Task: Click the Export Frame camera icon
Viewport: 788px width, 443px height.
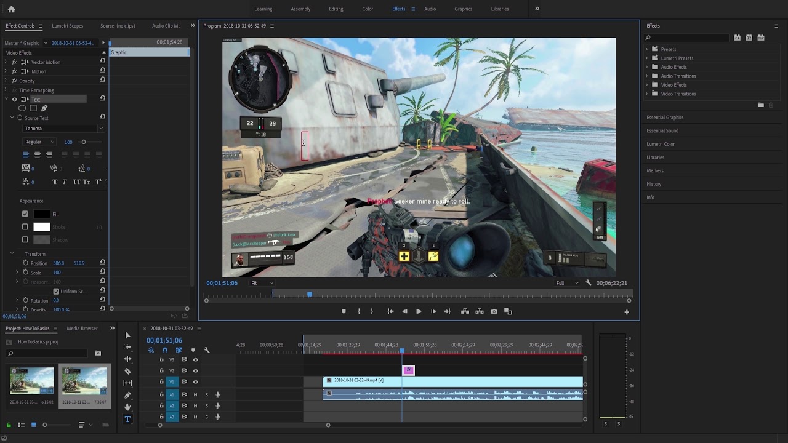Action: 494,311
